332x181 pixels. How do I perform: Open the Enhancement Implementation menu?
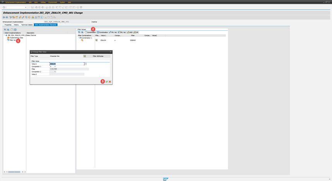(x=15, y=2)
